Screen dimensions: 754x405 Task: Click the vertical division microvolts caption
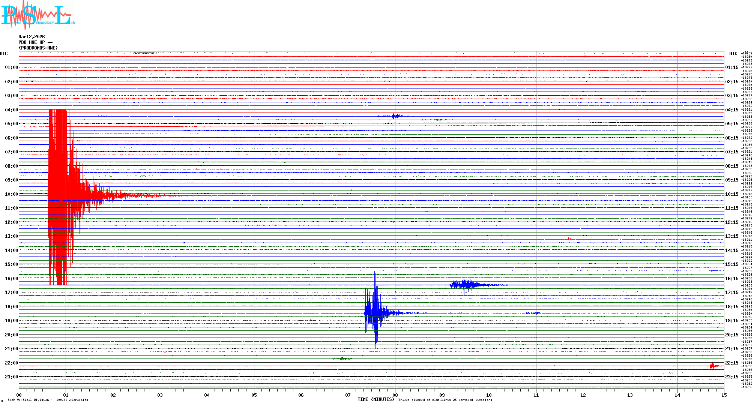coord(48,400)
